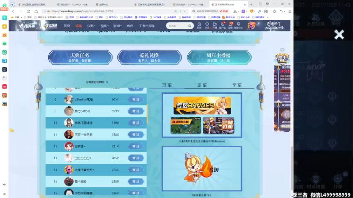The image size is (353, 198).
Task: Click the page vertical scrollbar thumb
Action: click(x=292, y=168)
